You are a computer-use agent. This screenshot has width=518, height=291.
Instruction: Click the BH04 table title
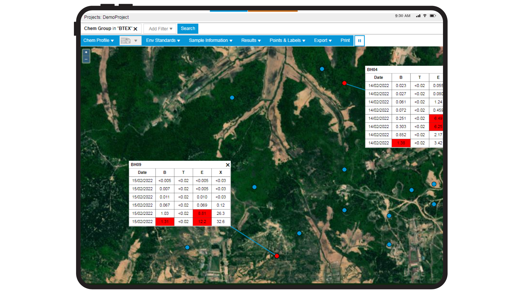[x=372, y=70]
